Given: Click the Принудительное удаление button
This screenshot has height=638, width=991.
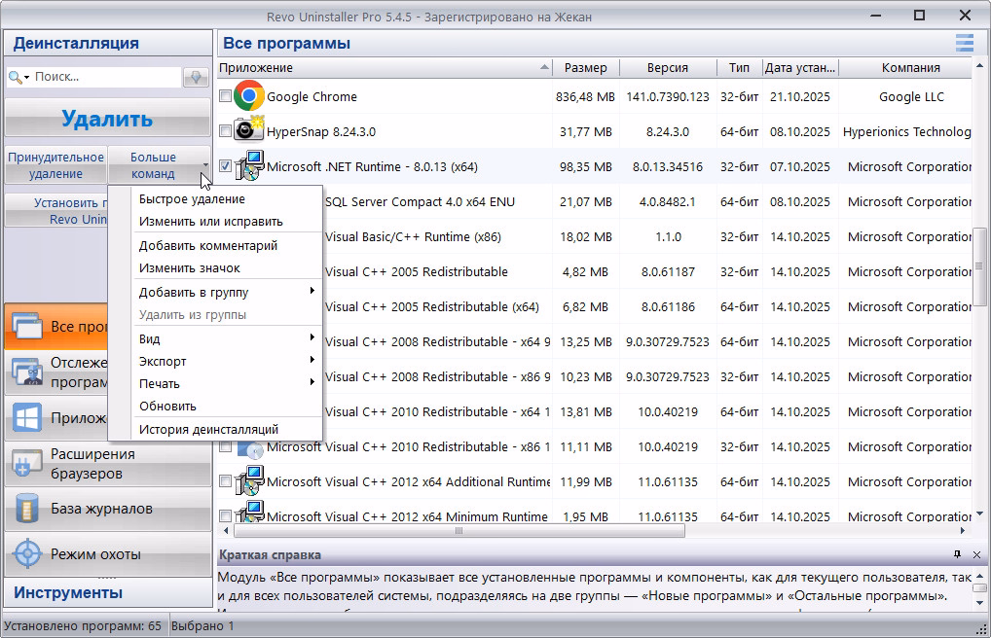Looking at the screenshot, I should tap(55, 165).
